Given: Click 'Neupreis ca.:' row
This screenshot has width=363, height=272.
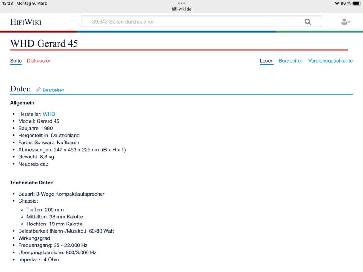Looking at the screenshot, I should (33, 164).
